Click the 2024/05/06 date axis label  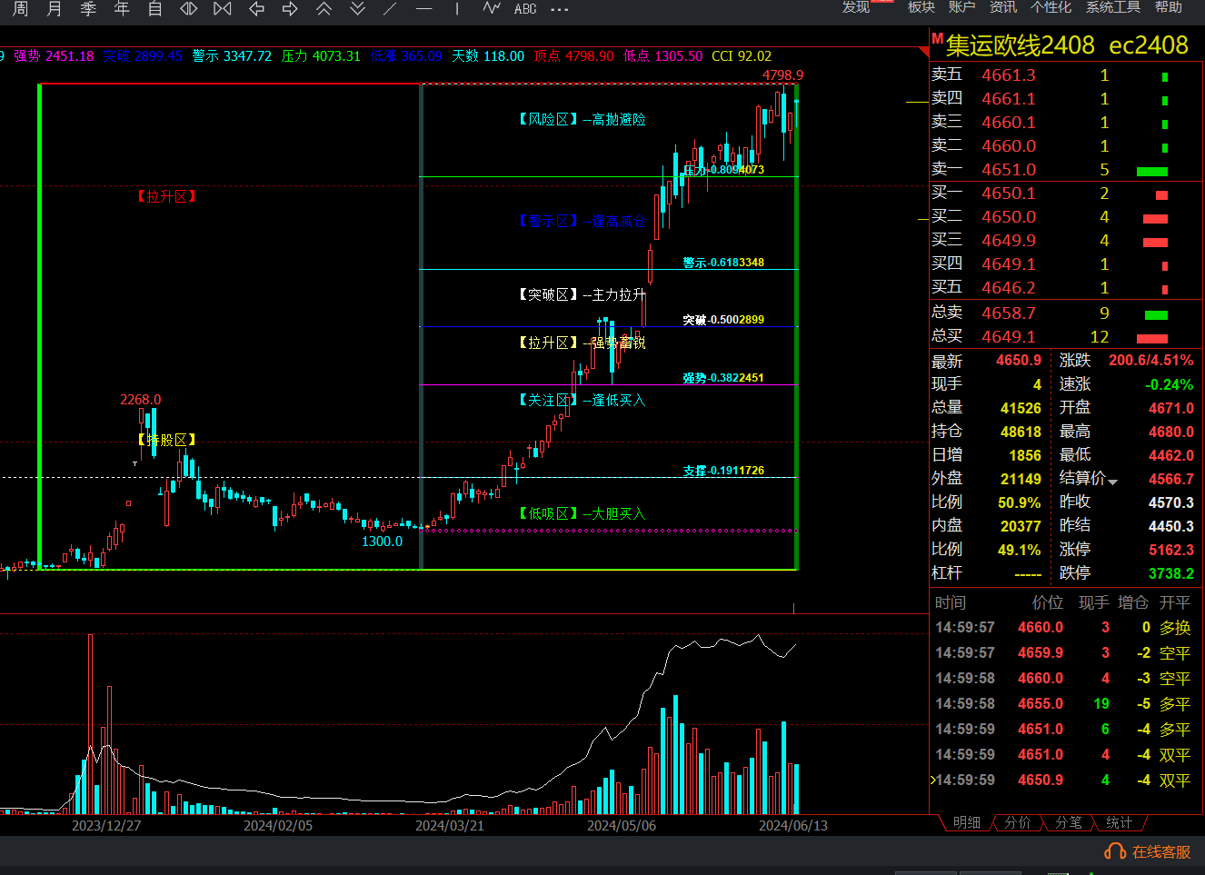click(x=621, y=826)
